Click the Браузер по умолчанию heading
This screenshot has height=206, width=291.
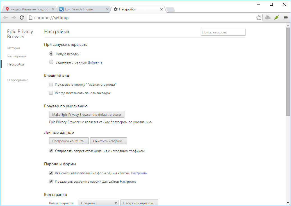(x=66, y=106)
